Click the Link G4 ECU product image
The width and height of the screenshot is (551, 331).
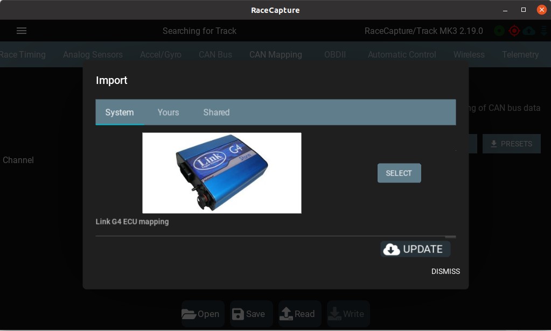pos(222,173)
